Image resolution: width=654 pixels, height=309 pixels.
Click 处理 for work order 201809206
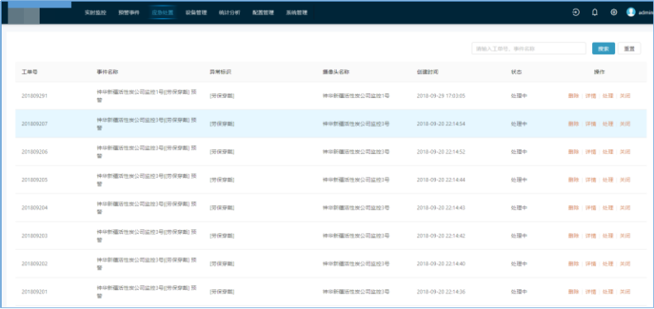(x=608, y=152)
